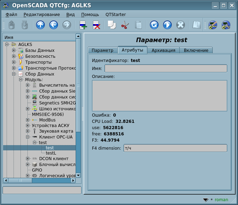Collapse the Клиент OPC-UA tree node
This screenshot has height=205, width=238.
(x=27, y=137)
